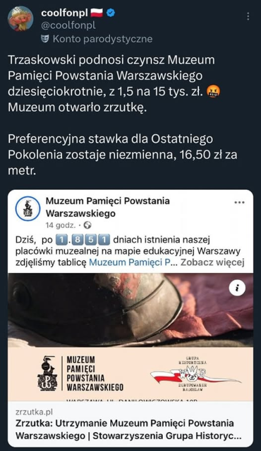
Task: Open Muzeum Pamięci Powstania page avatar
Action: pyautogui.click(x=28, y=208)
